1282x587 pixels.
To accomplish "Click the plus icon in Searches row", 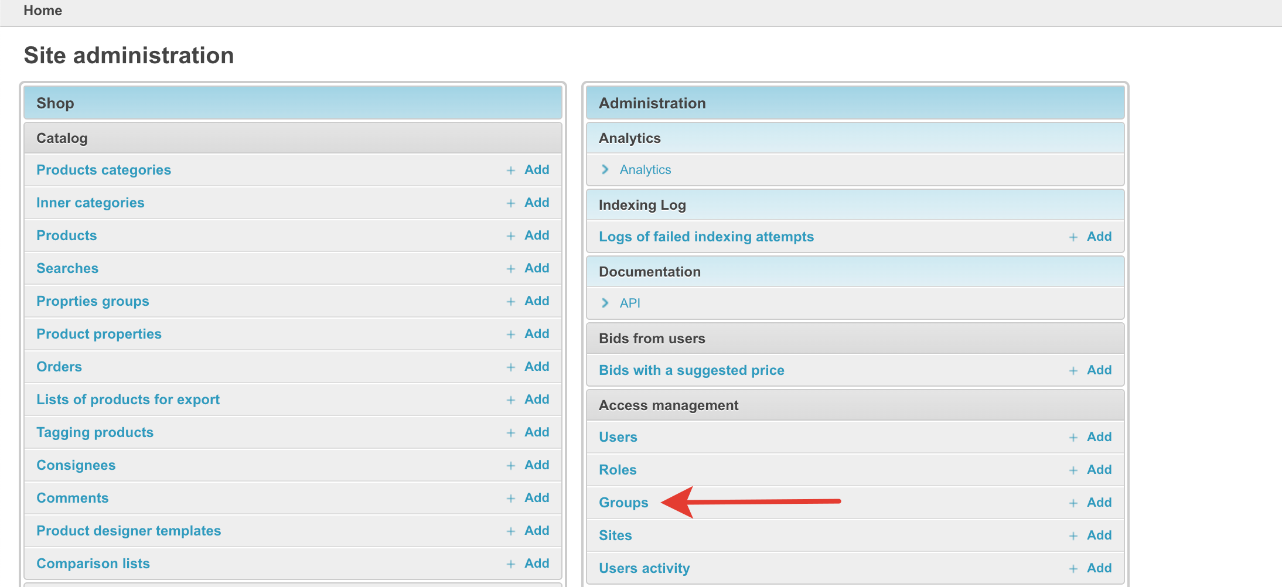I will point(511,269).
